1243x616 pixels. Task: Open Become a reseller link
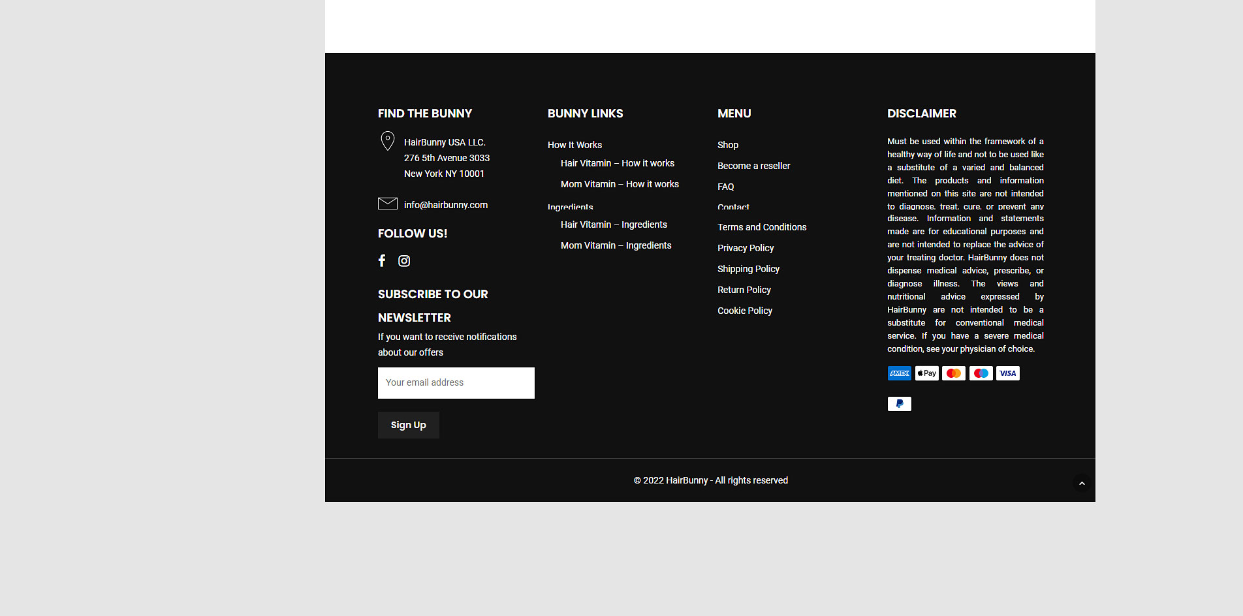click(754, 166)
